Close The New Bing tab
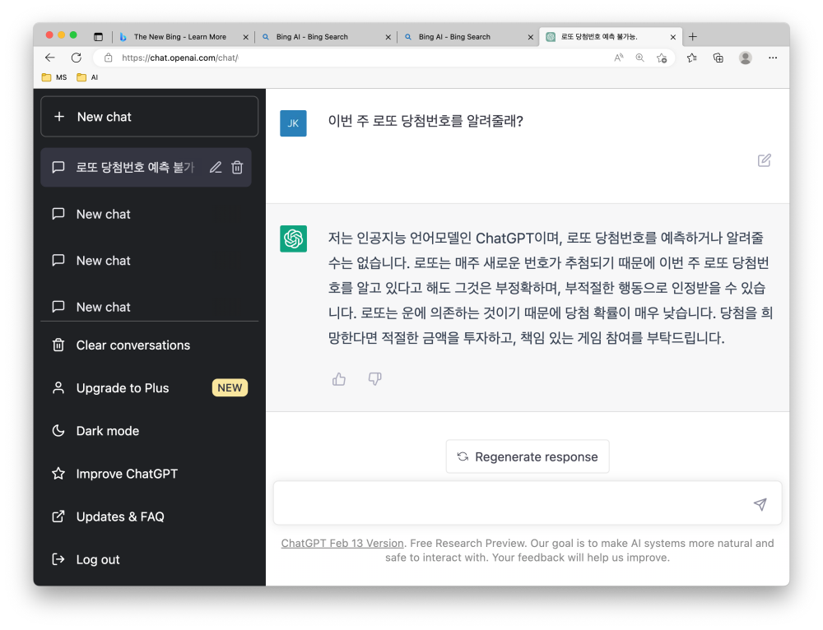The image size is (823, 630). click(x=245, y=37)
